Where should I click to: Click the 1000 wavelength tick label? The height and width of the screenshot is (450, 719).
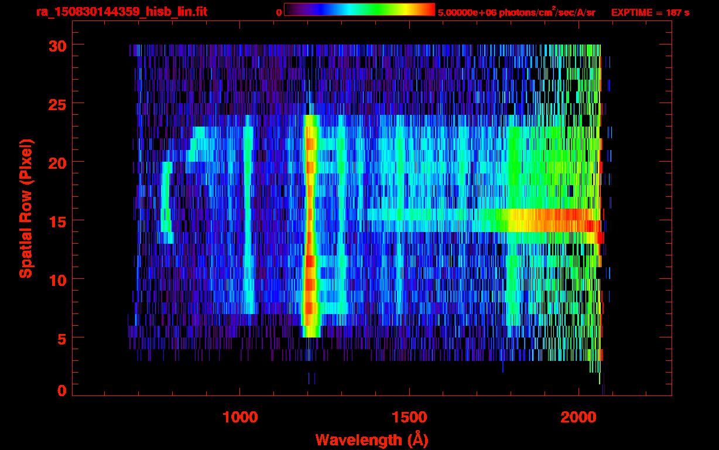[239, 417]
